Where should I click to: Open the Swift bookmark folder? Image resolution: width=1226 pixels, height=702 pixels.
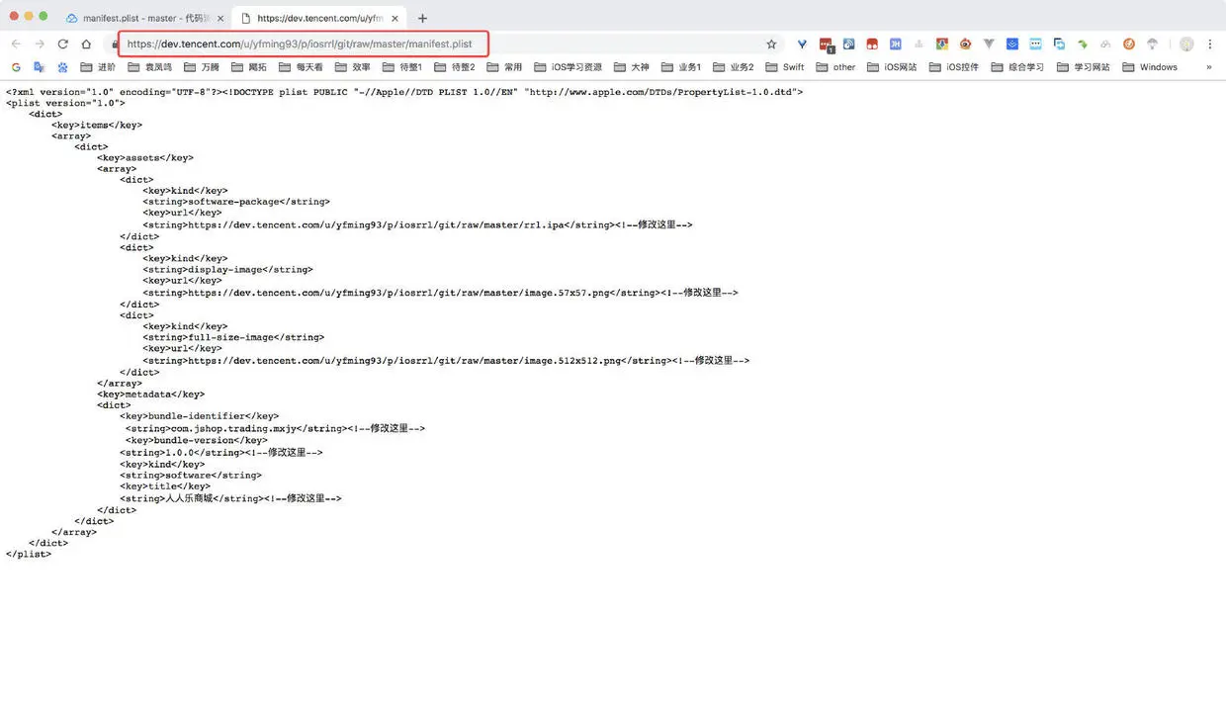pos(785,67)
